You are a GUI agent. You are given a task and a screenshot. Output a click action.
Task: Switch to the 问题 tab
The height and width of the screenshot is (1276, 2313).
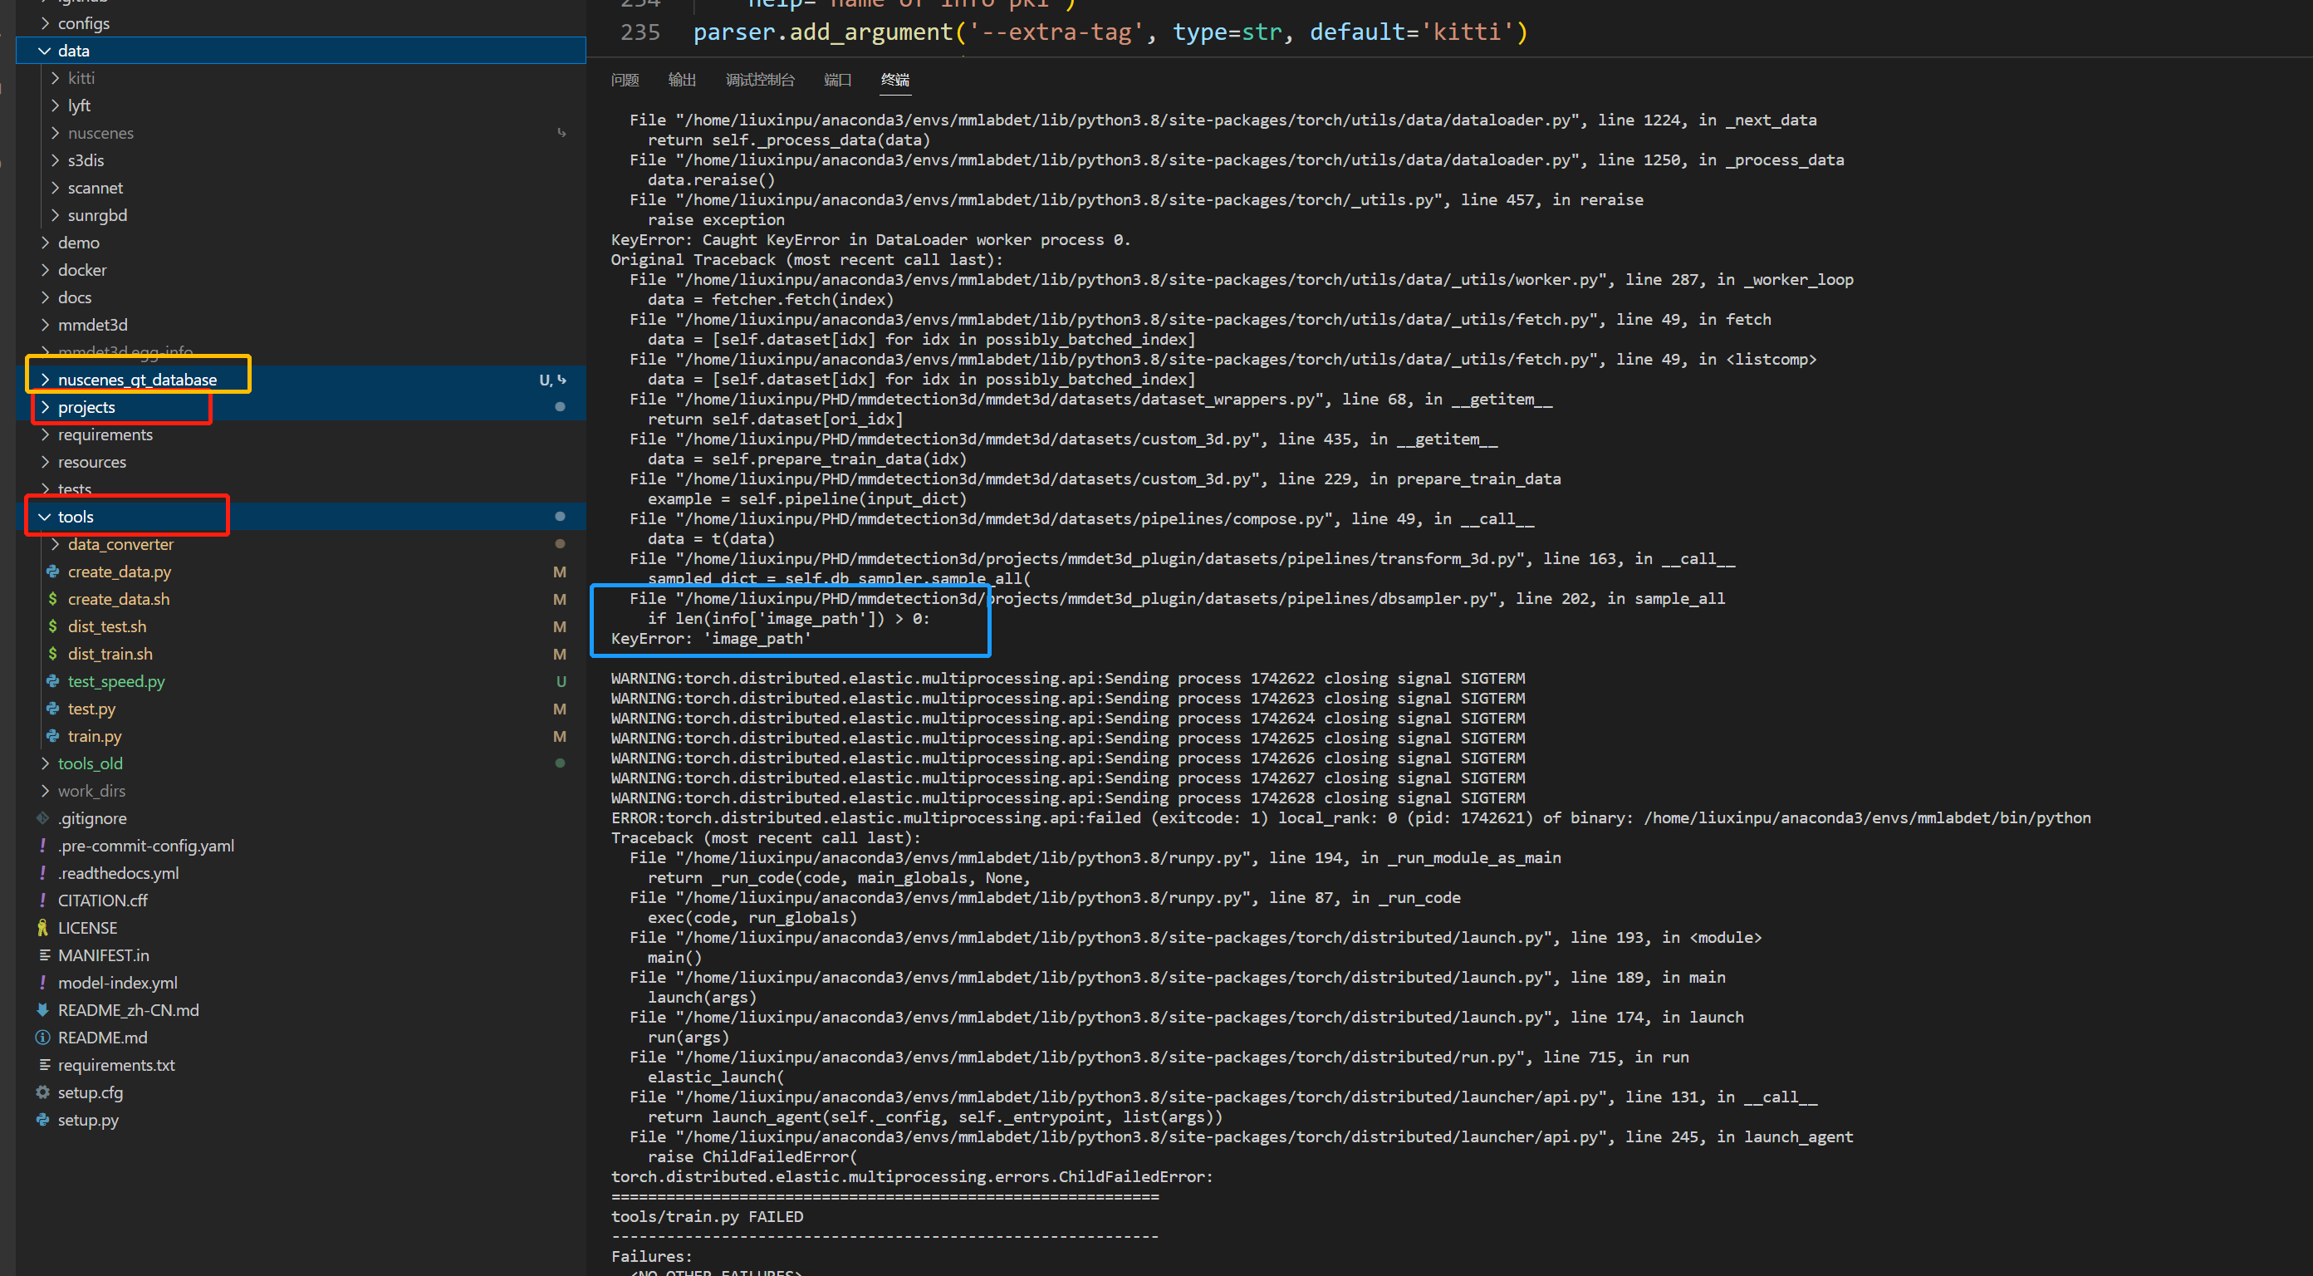pyautogui.click(x=625, y=80)
